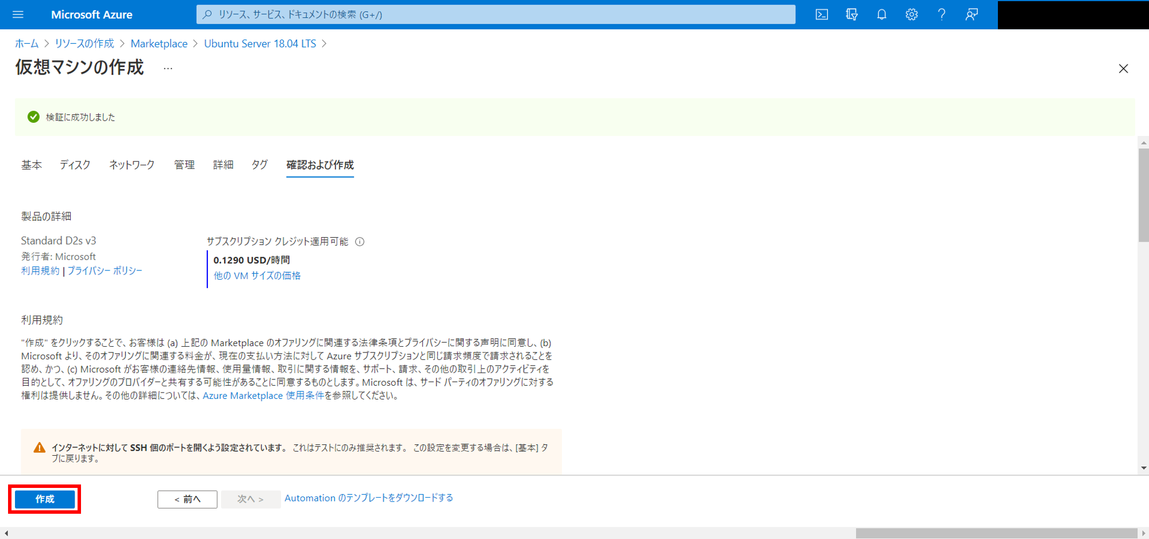Open 他の VM サイズの価格 link
1149x539 pixels.
[x=257, y=276]
